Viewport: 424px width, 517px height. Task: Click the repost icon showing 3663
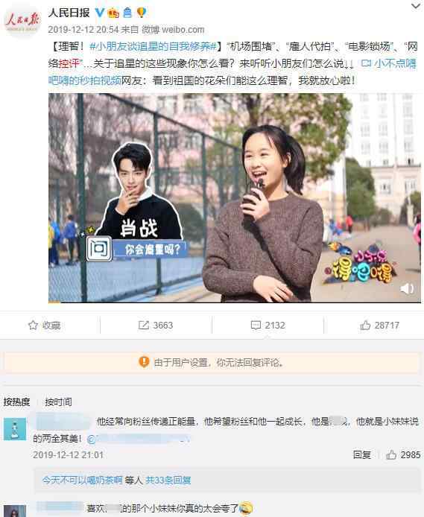coord(143,326)
